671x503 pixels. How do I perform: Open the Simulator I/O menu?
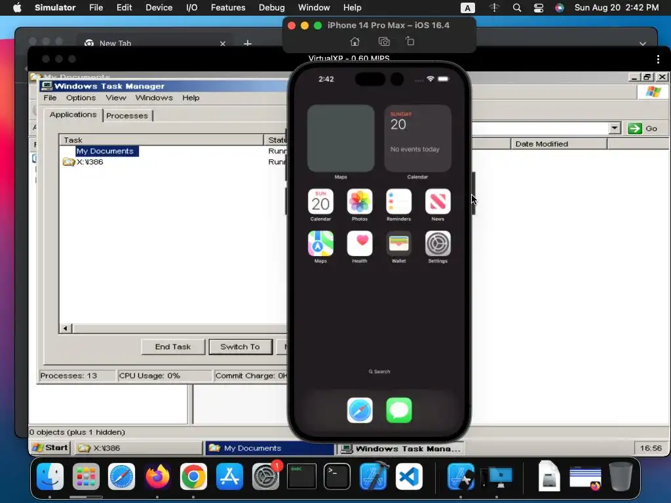(192, 8)
